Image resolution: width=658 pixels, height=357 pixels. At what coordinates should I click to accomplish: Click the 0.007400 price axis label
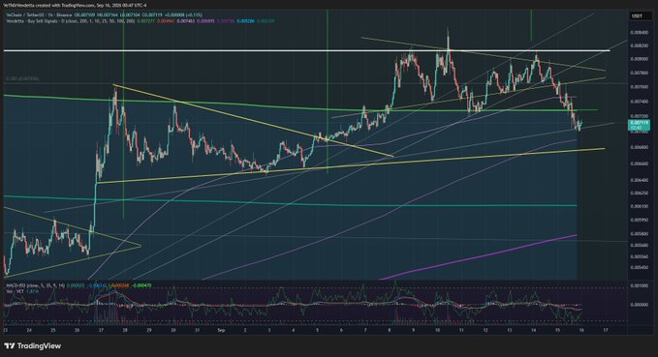[639, 102]
